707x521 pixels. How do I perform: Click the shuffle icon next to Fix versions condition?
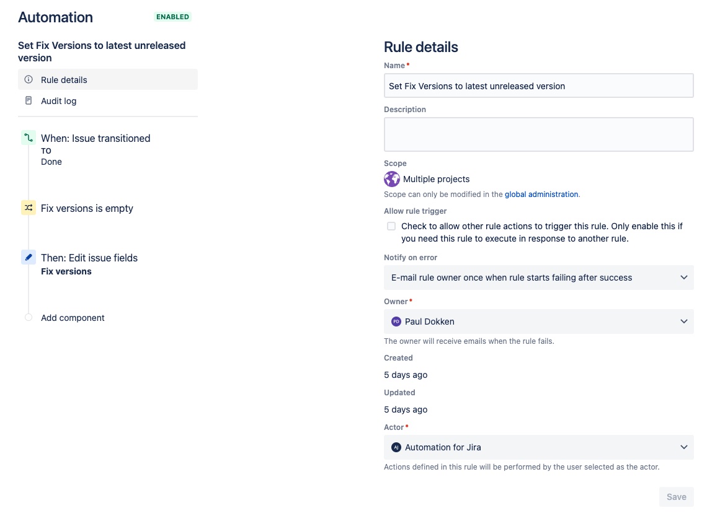point(28,208)
